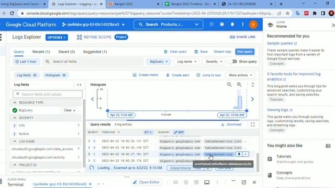This screenshot has width=335, height=188.
Task: Close the Cloud Shell panel
Action: [x=254, y=182]
